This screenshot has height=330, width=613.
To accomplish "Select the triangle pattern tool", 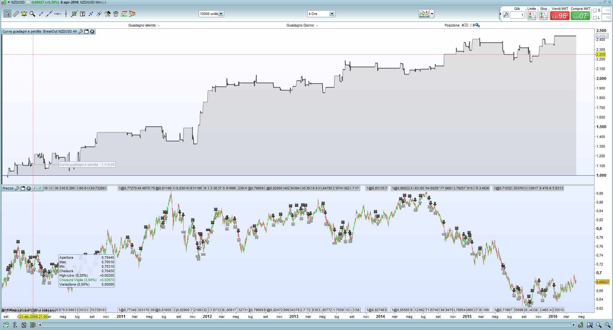I will tap(132, 14).
